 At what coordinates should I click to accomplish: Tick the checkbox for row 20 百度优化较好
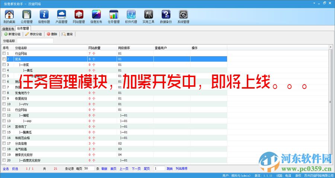pyautogui.click(x=4, y=160)
